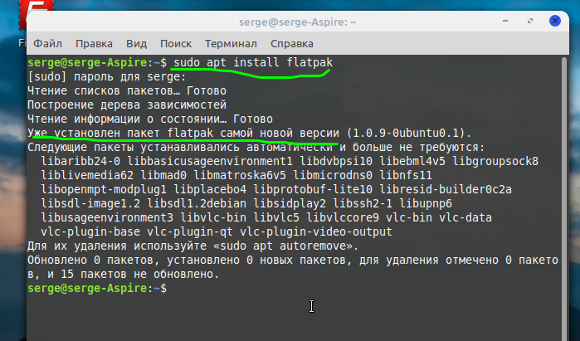Open the Вид menu

136,44
